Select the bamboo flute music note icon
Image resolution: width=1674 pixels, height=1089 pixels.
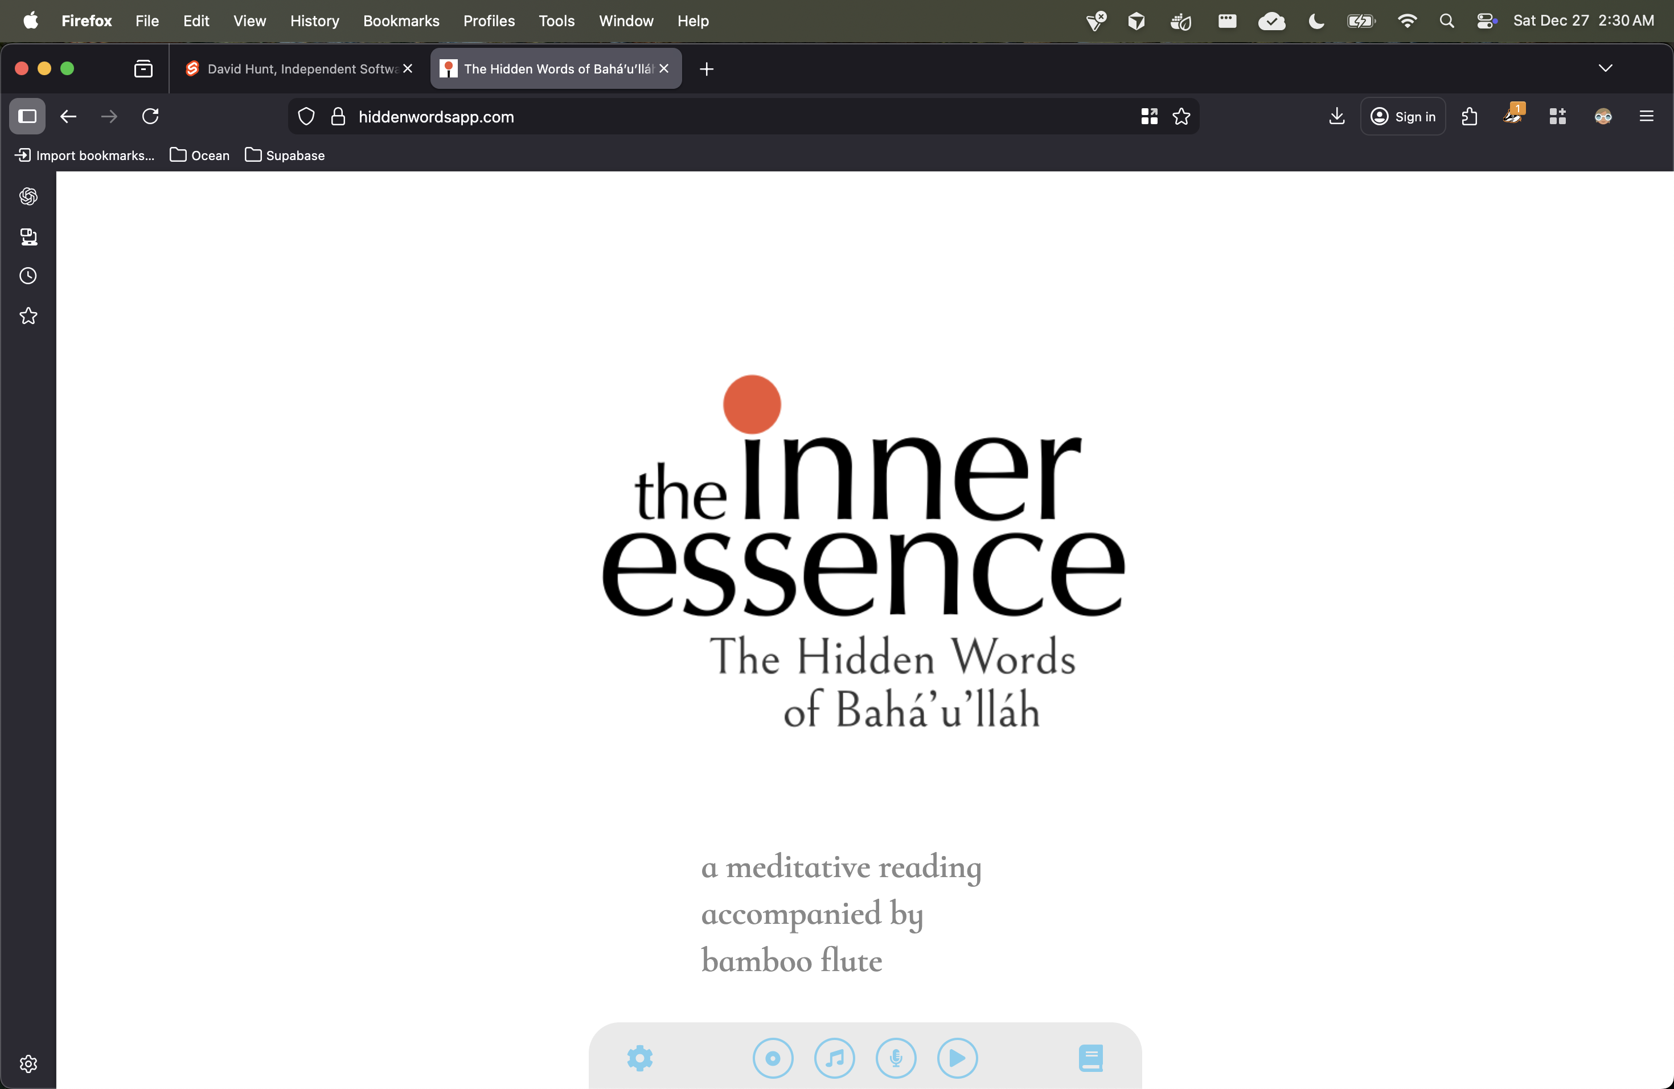[x=834, y=1057]
